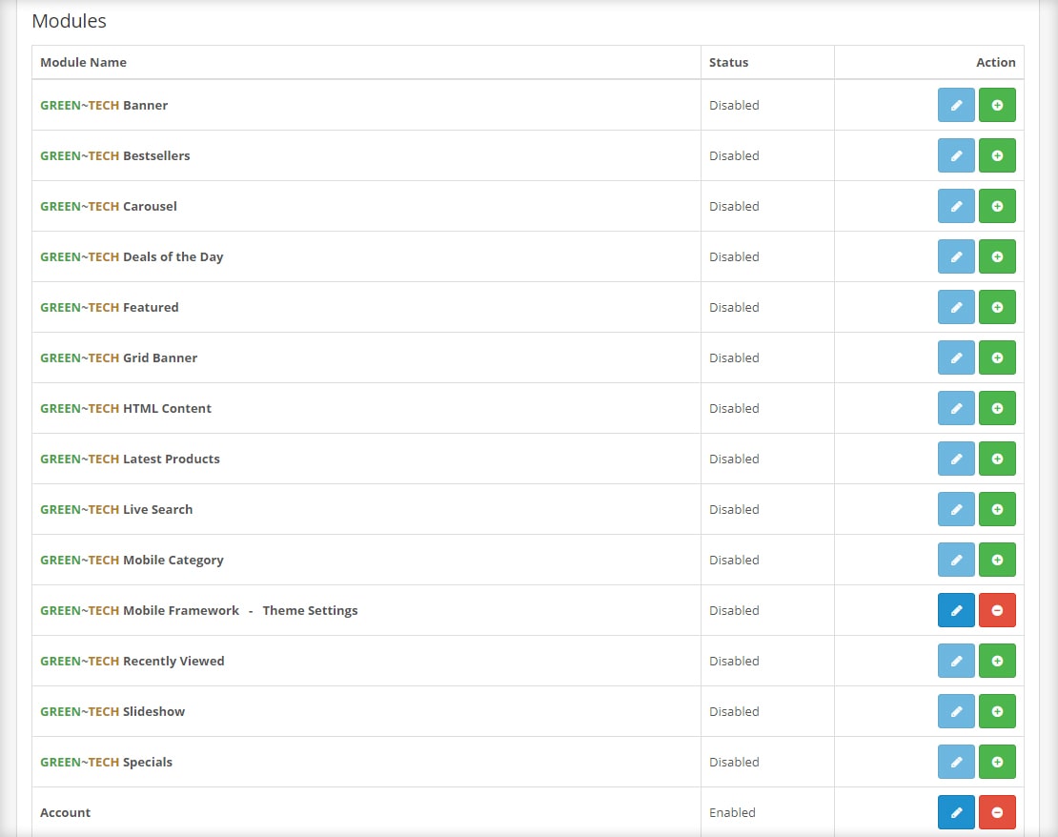The image size is (1058, 837).
Task: Install the GREEN~TECH Slideshow module
Action: (x=997, y=711)
